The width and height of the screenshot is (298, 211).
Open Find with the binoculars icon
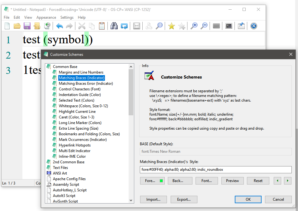tap(114, 26)
